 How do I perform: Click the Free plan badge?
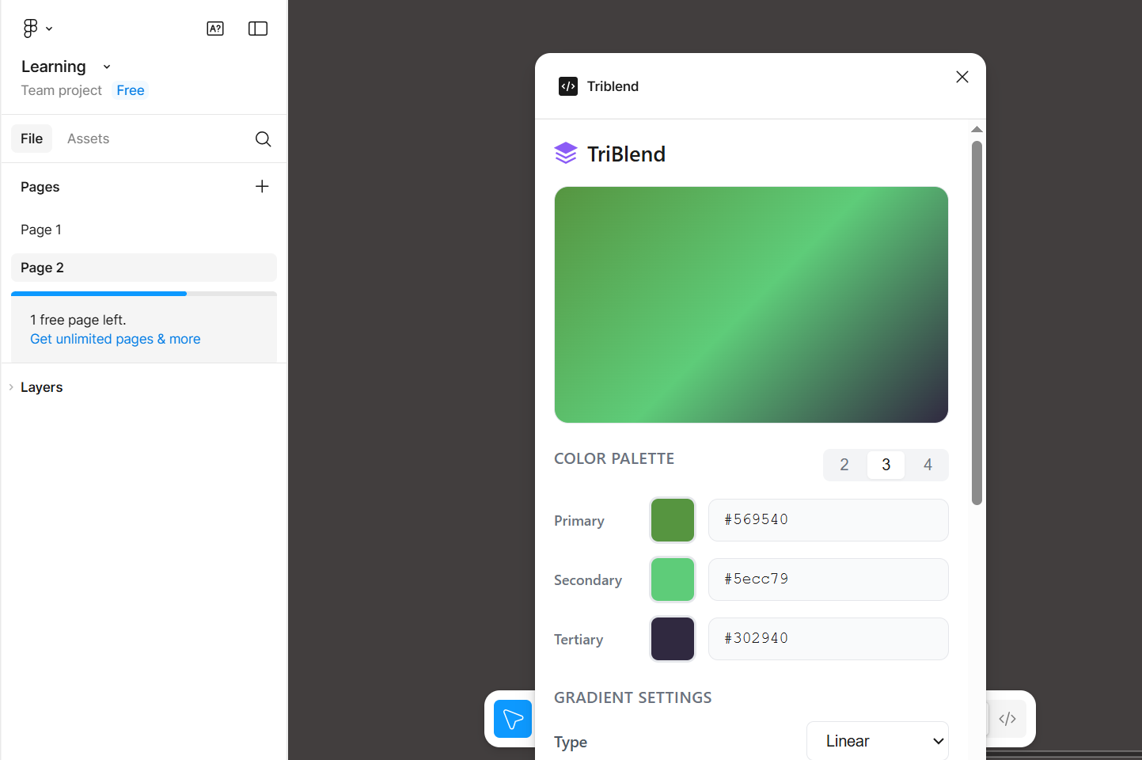pyautogui.click(x=130, y=90)
